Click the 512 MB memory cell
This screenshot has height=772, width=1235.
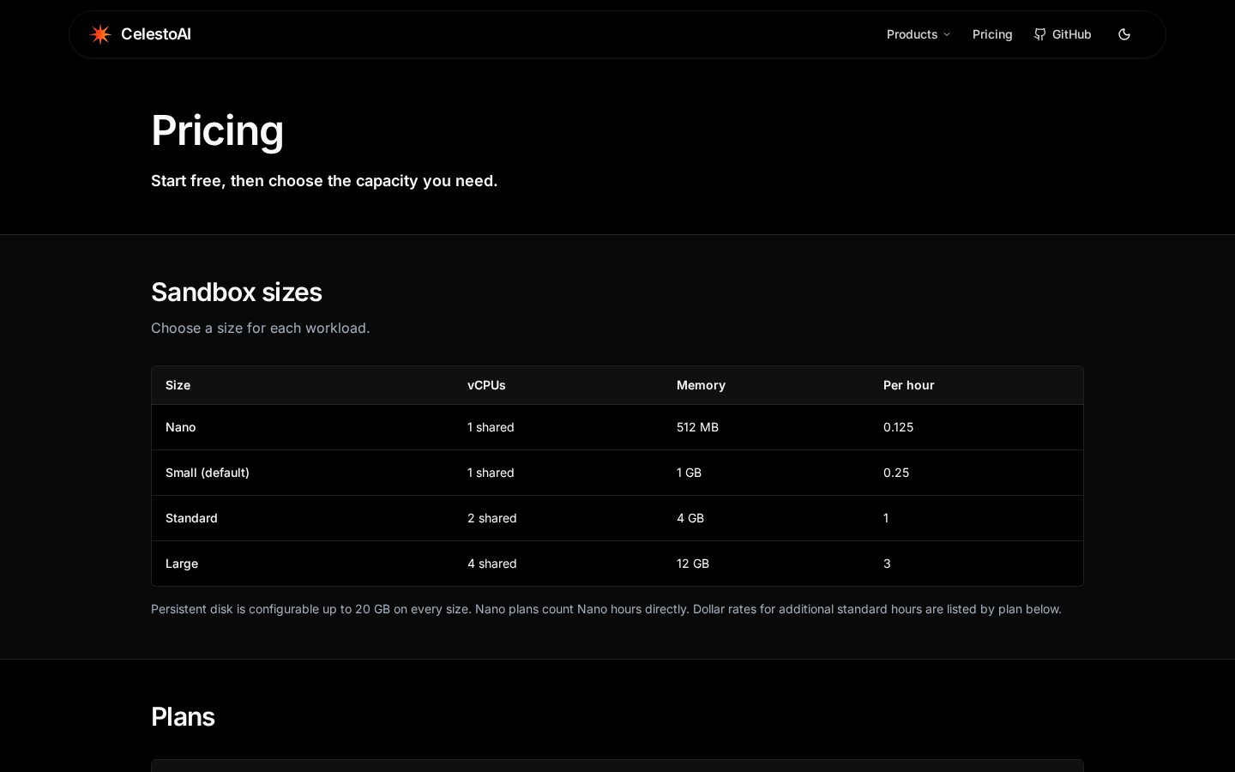[x=697, y=427]
